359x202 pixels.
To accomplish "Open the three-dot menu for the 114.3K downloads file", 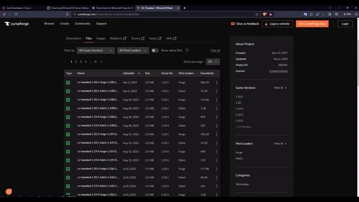I will (217, 100).
